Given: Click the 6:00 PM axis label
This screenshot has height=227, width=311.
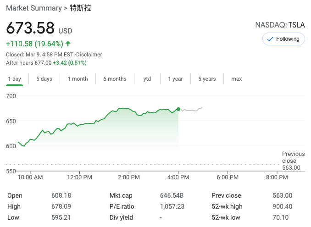Looking at the screenshot, I should pyautogui.click(x=228, y=177).
